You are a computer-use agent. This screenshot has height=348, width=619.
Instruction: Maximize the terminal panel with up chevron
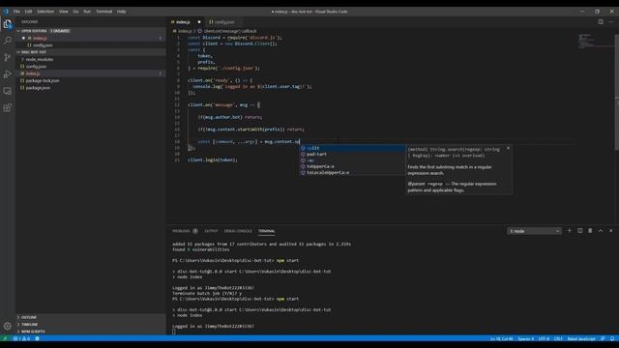tap(601, 231)
